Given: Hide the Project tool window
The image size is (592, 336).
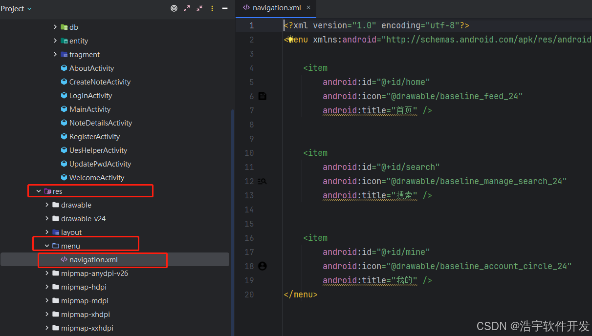Looking at the screenshot, I should (225, 8).
